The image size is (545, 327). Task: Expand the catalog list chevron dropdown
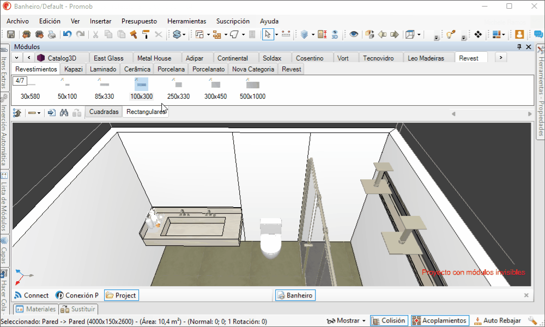[x=17, y=57]
